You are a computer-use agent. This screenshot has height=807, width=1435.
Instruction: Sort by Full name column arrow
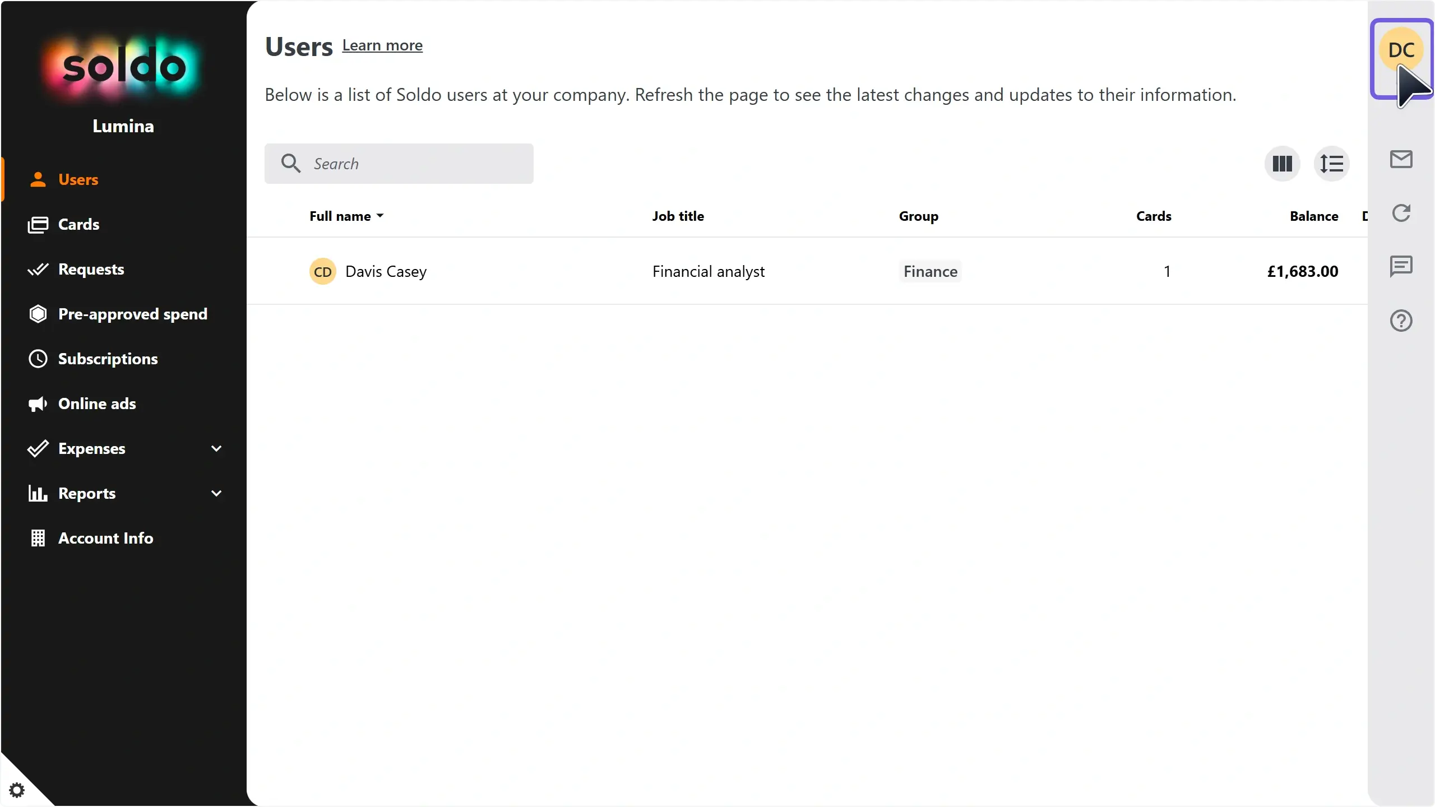(x=380, y=216)
